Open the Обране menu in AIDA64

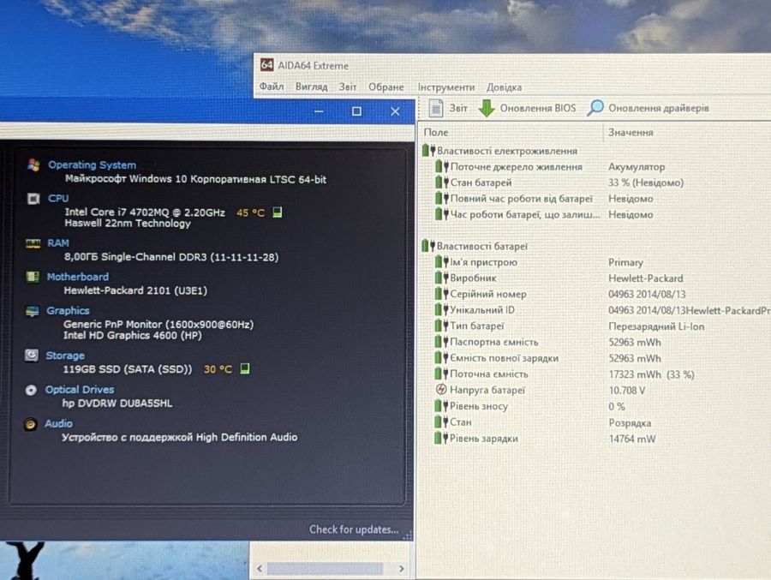(x=386, y=87)
